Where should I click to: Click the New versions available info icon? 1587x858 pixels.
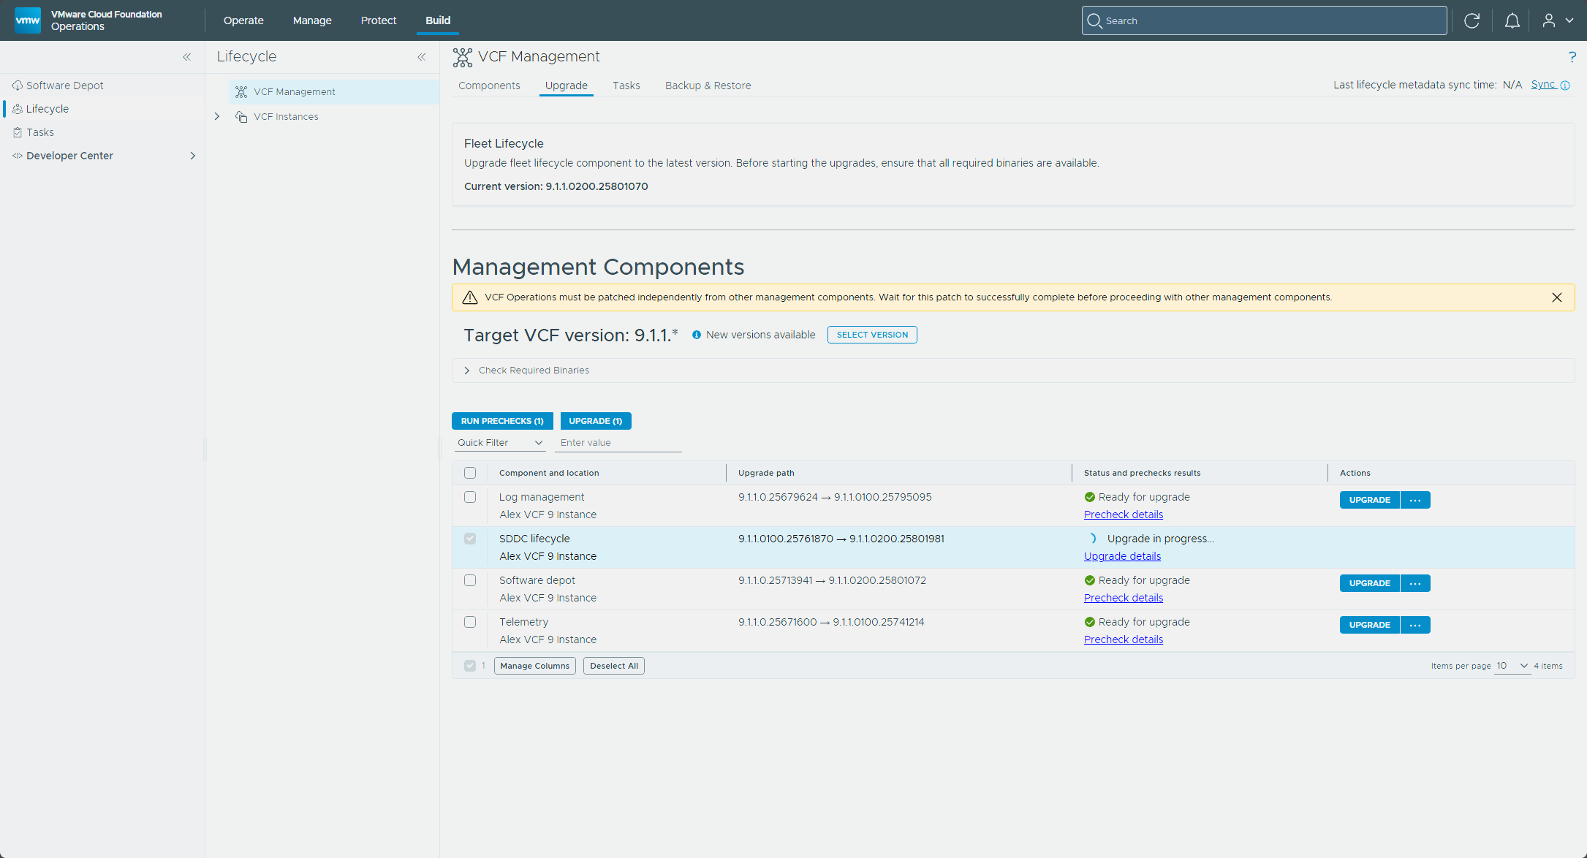[x=697, y=335]
